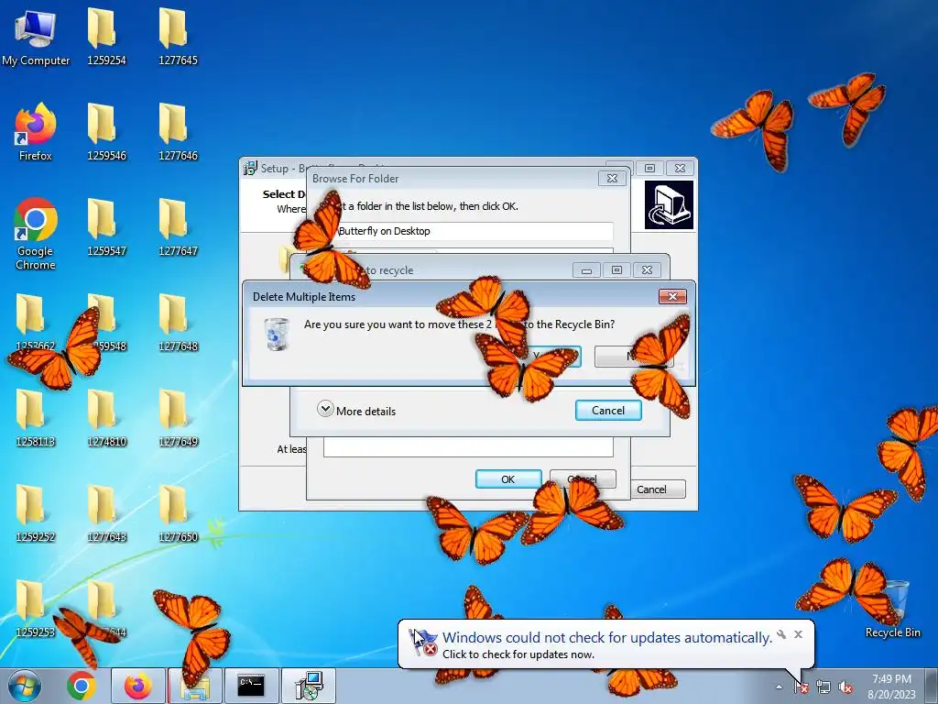Viewport: 938px width, 704px height.
Task: Select the folder named 1259252
Action: [x=36, y=513]
